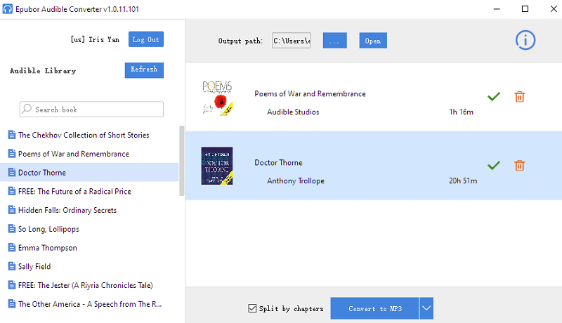The width and height of the screenshot is (562, 323).
Task: Select Hidden Falls: Ordinary Secrets
Action: [89, 210]
